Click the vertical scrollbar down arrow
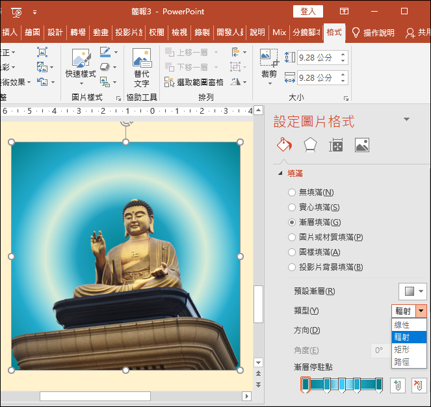431x407 pixels. [x=258, y=363]
